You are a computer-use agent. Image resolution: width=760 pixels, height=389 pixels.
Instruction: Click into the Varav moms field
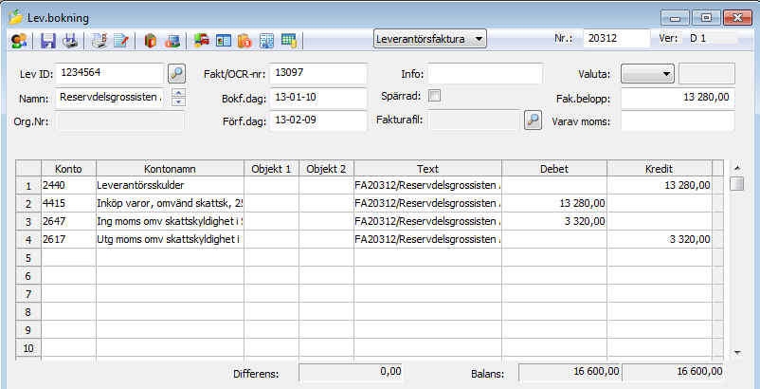click(677, 120)
